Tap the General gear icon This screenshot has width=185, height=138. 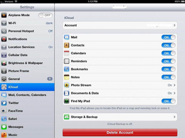4,79
